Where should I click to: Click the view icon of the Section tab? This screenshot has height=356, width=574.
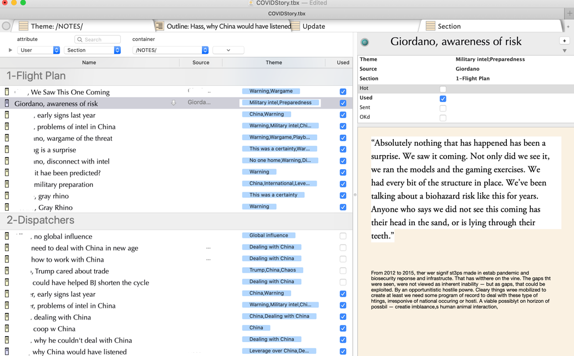[430, 26]
